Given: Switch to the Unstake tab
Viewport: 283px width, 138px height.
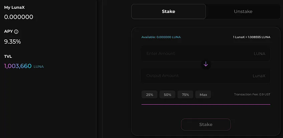Looking at the screenshot, I should coord(243,11).
